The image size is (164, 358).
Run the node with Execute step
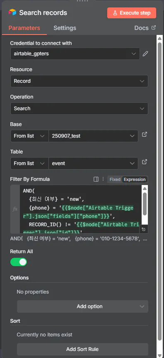pos(132,13)
